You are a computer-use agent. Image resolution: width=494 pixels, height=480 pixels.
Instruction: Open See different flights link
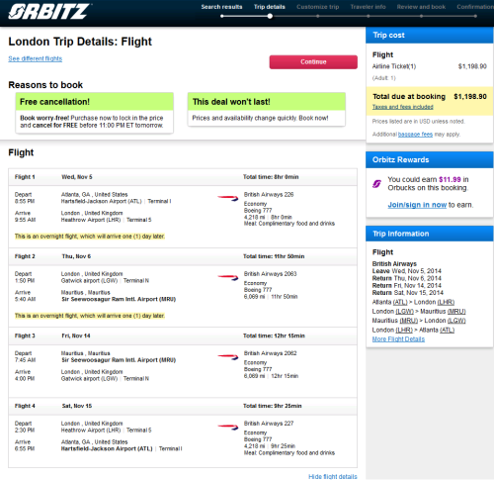tap(36, 58)
